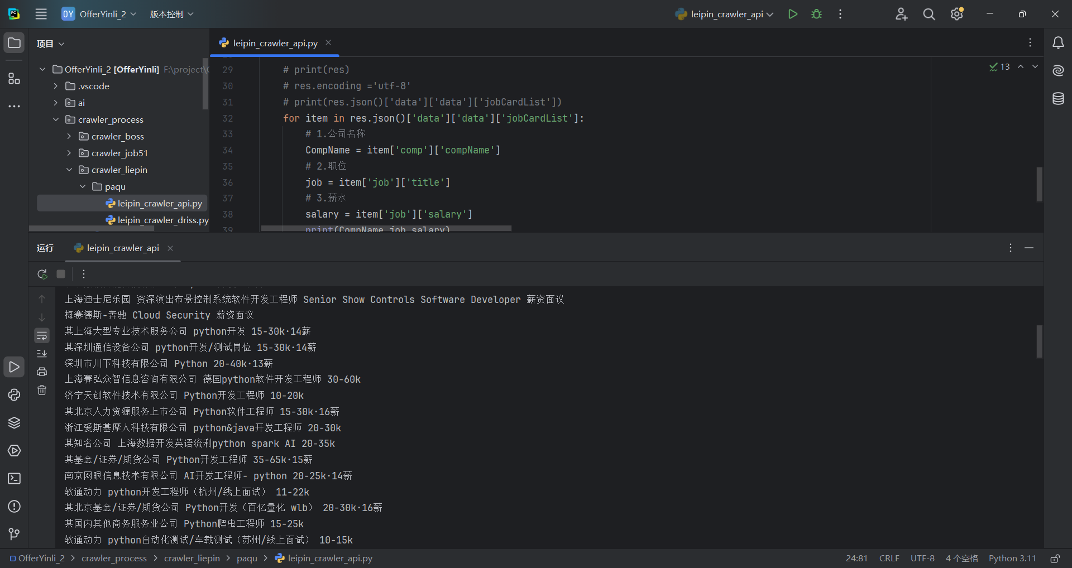This screenshot has width=1072, height=568.
Task: Open Run panel options menu
Action: pyautogui.click(x=1010, y=248)
